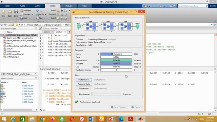Open the address bar path history dropdown
The height and width of the screenshot is (122, 217).
[x=212, y=25]
